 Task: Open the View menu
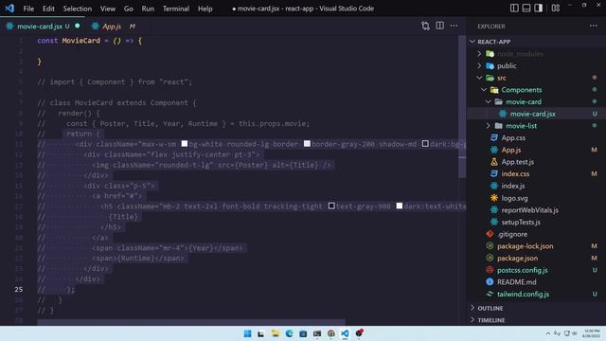point(108,9)
